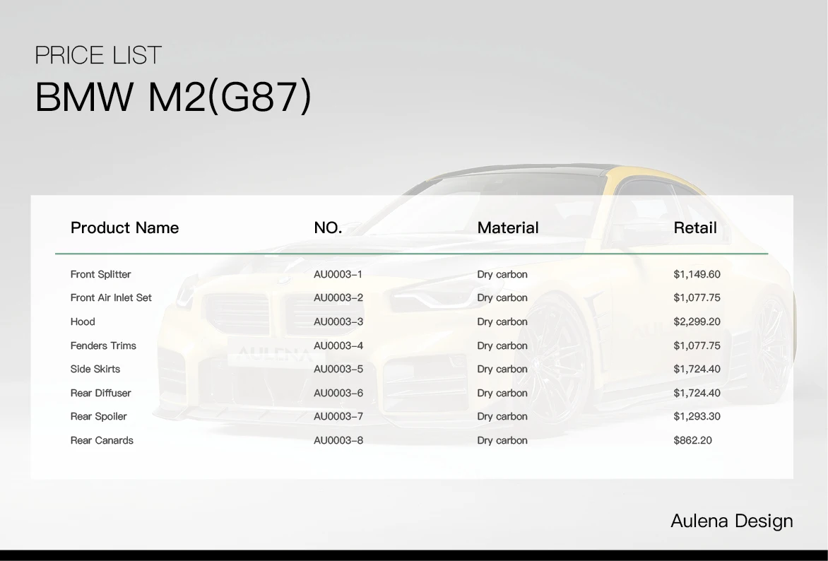The height and width of the screenshot is (561, 828).
Task: Select part number AU0003-3
Action: point(338,321)
